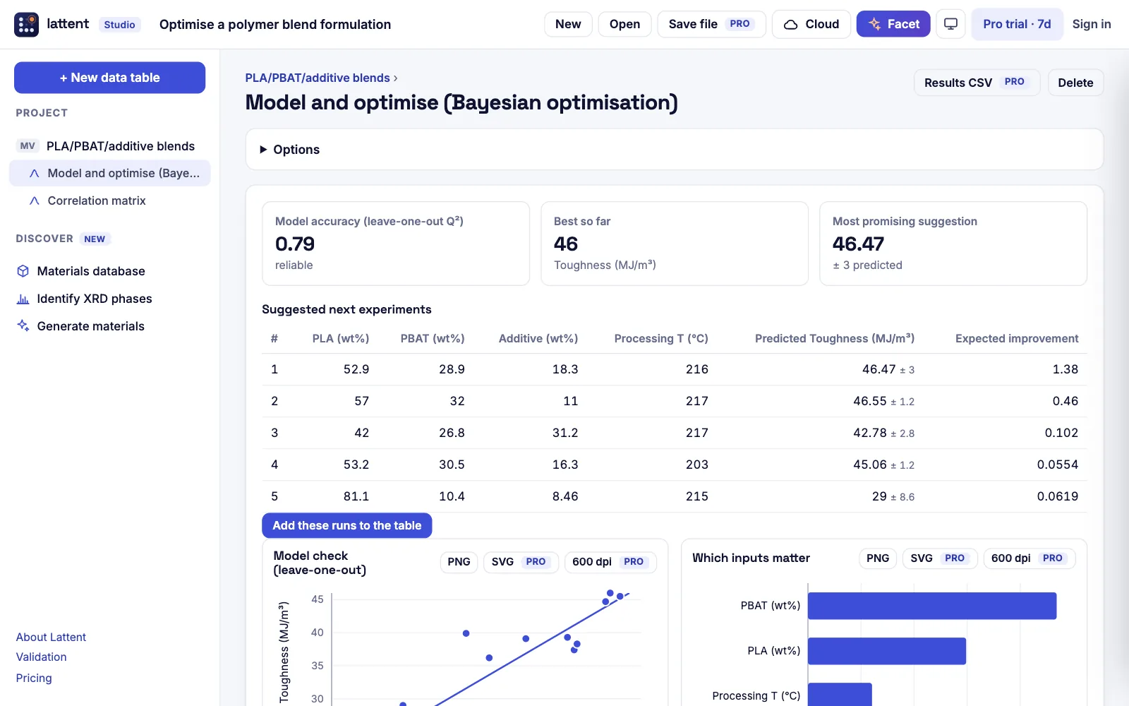This screenshot has width=1129, height=706.
Task: Click the Identify XRD phases chart icon
Action: pos(23,299)
